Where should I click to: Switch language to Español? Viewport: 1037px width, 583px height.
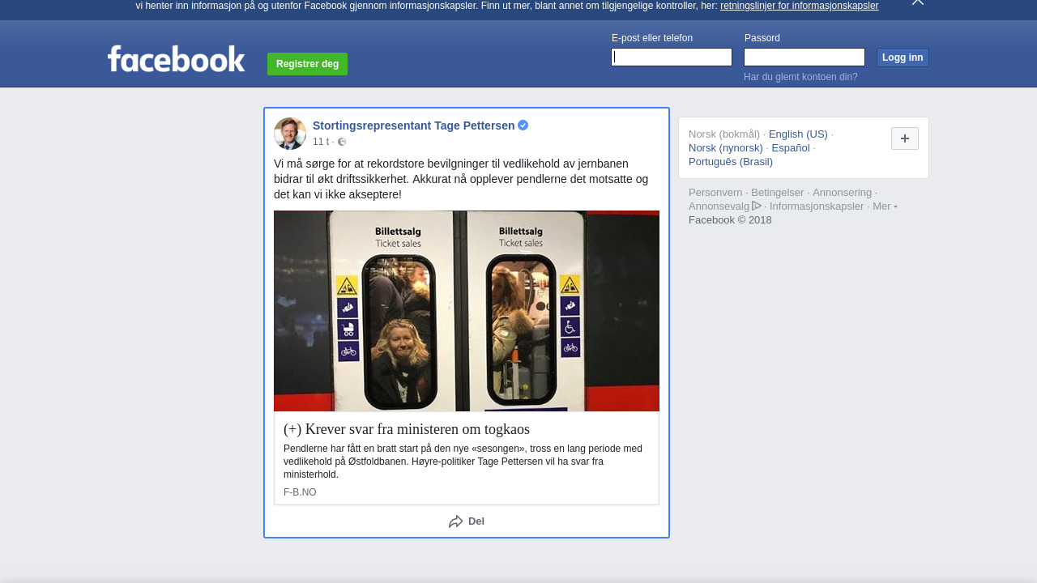coord(791,148)
